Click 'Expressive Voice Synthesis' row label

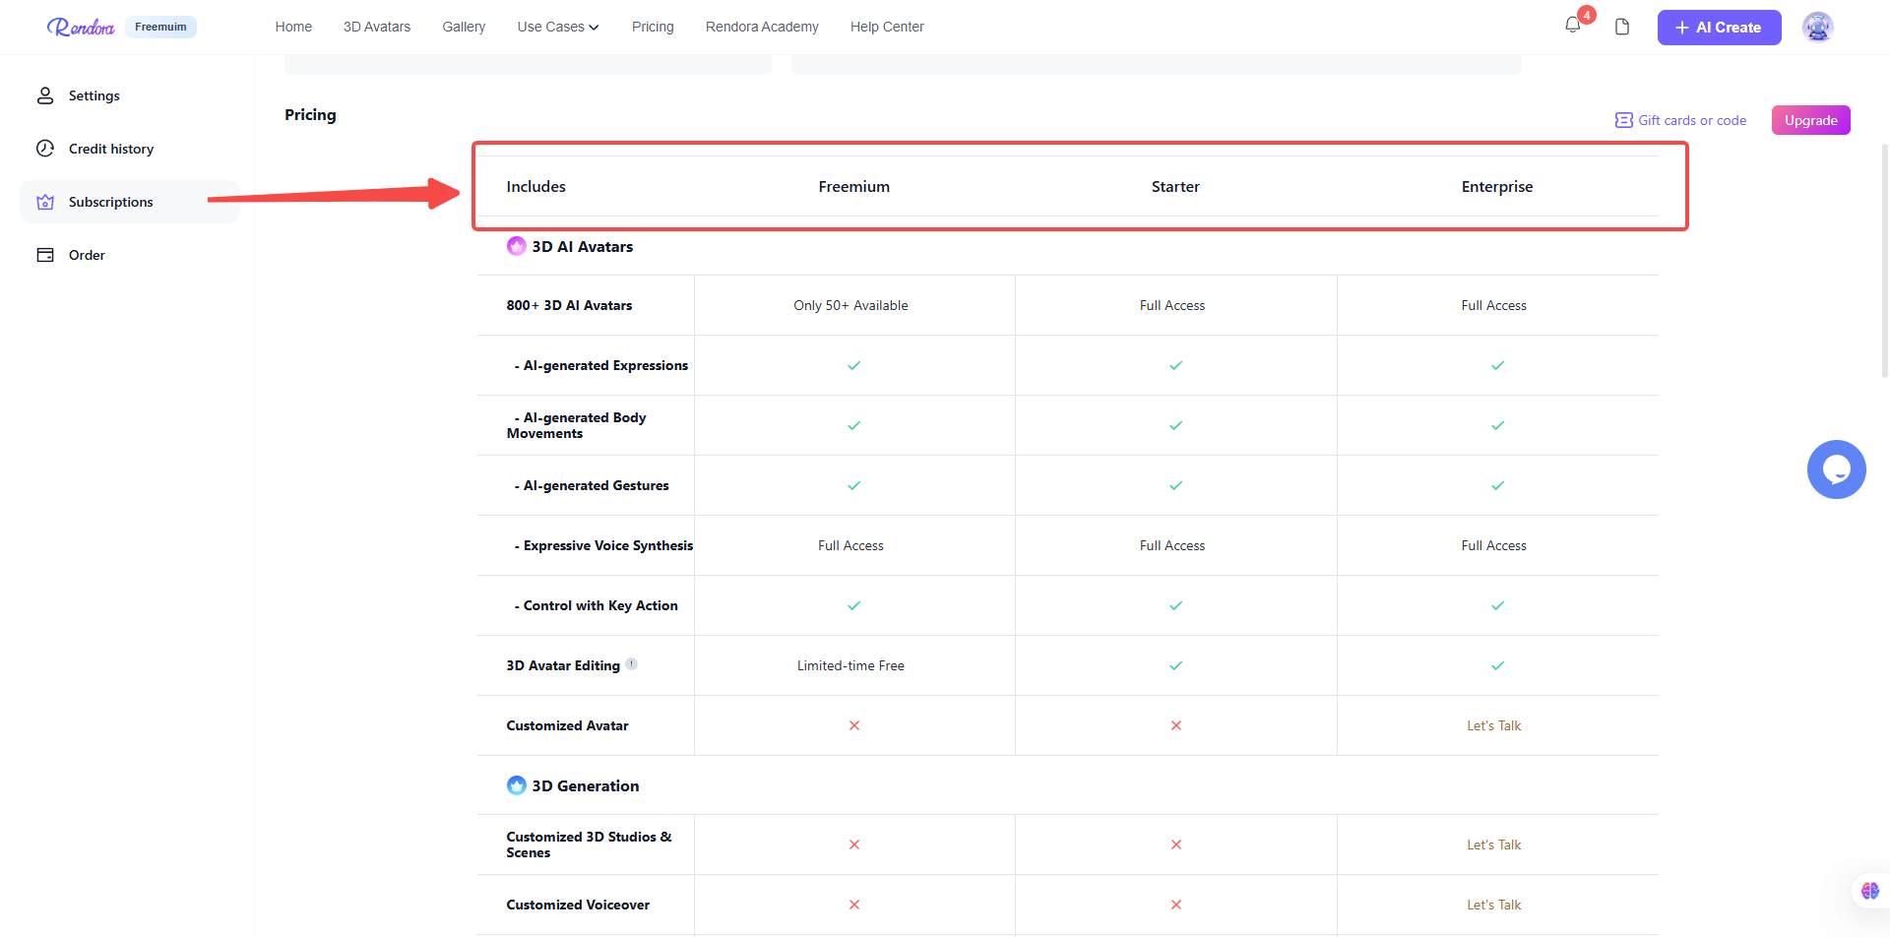point(603,545)
